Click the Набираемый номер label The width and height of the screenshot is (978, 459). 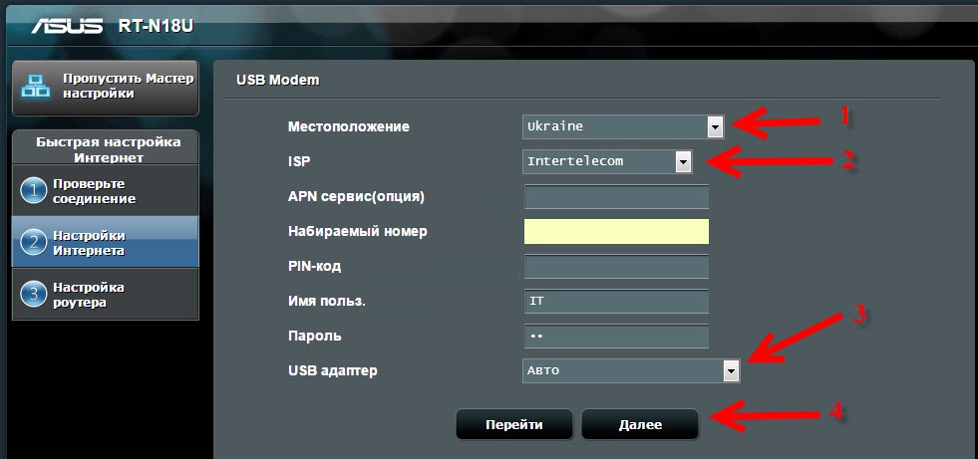coord(357,232)
